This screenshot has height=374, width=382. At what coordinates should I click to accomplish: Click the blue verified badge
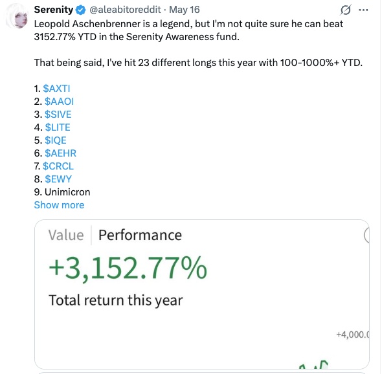tap(81, 10)
